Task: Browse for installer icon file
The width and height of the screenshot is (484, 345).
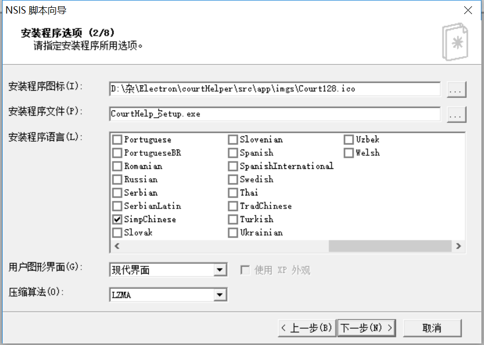Action: pos(456,90)
